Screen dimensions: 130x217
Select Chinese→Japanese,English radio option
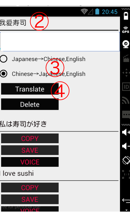[x=43, y=74]
